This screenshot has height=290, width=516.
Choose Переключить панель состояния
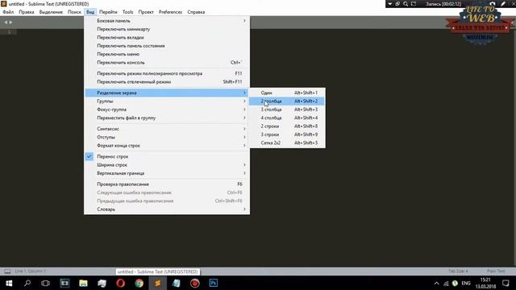pos(167,46)
